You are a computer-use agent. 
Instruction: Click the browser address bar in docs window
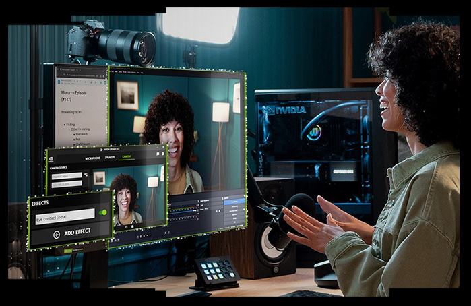81,74
